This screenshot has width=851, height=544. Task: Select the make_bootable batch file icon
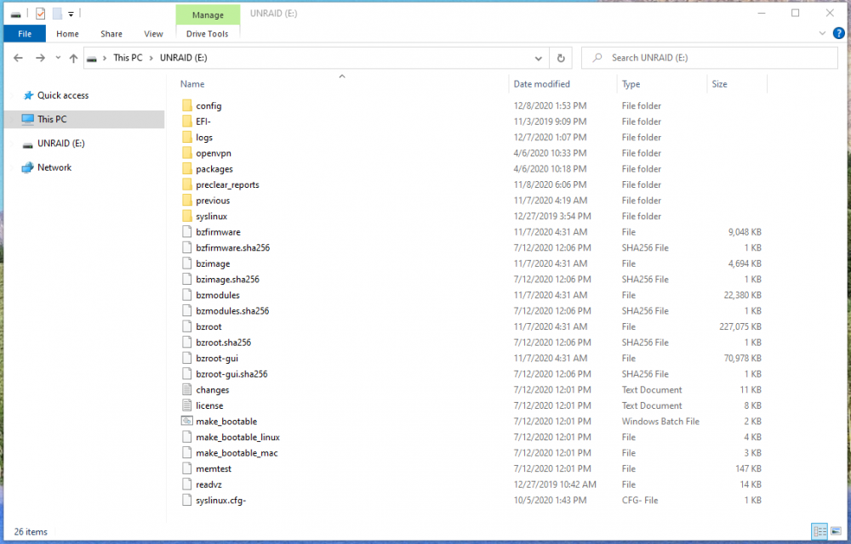tap(187, 421)
